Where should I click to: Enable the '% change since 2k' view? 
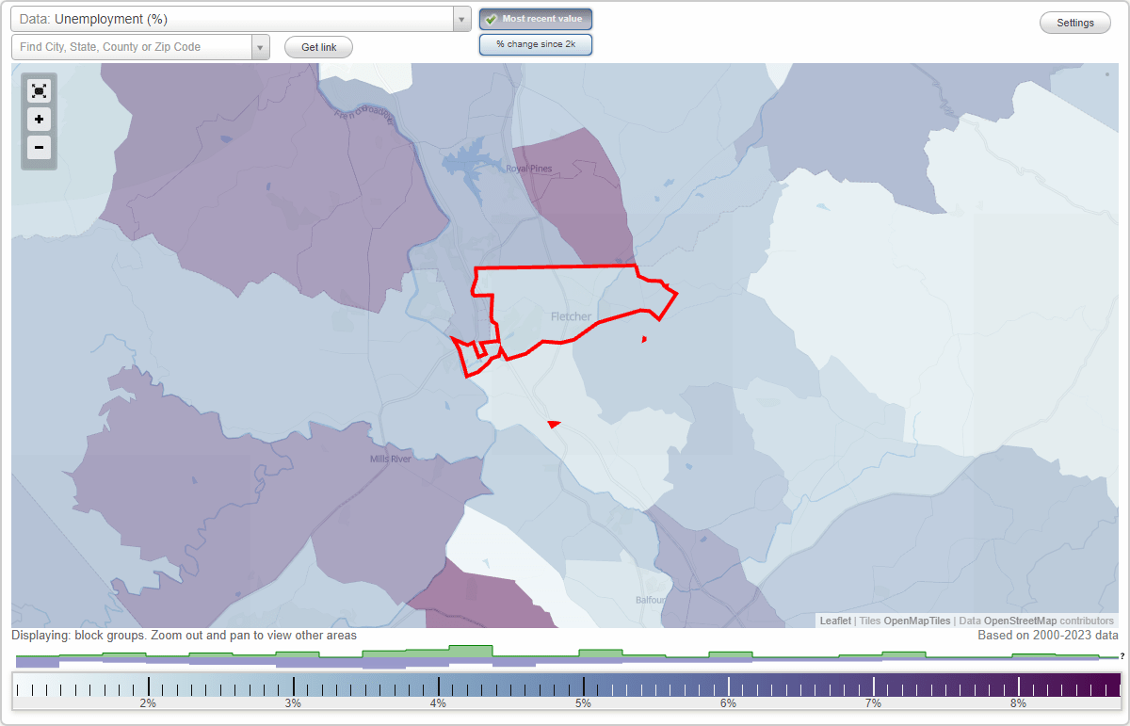point(536,43)
